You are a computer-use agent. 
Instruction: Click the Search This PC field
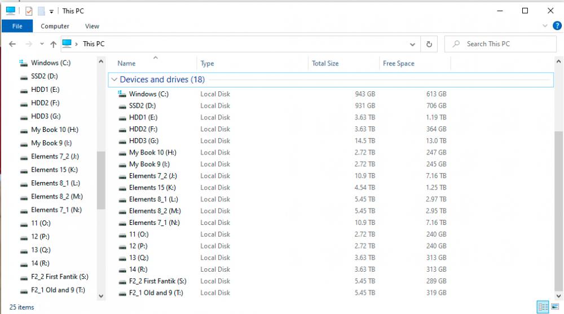coord(500,44)
